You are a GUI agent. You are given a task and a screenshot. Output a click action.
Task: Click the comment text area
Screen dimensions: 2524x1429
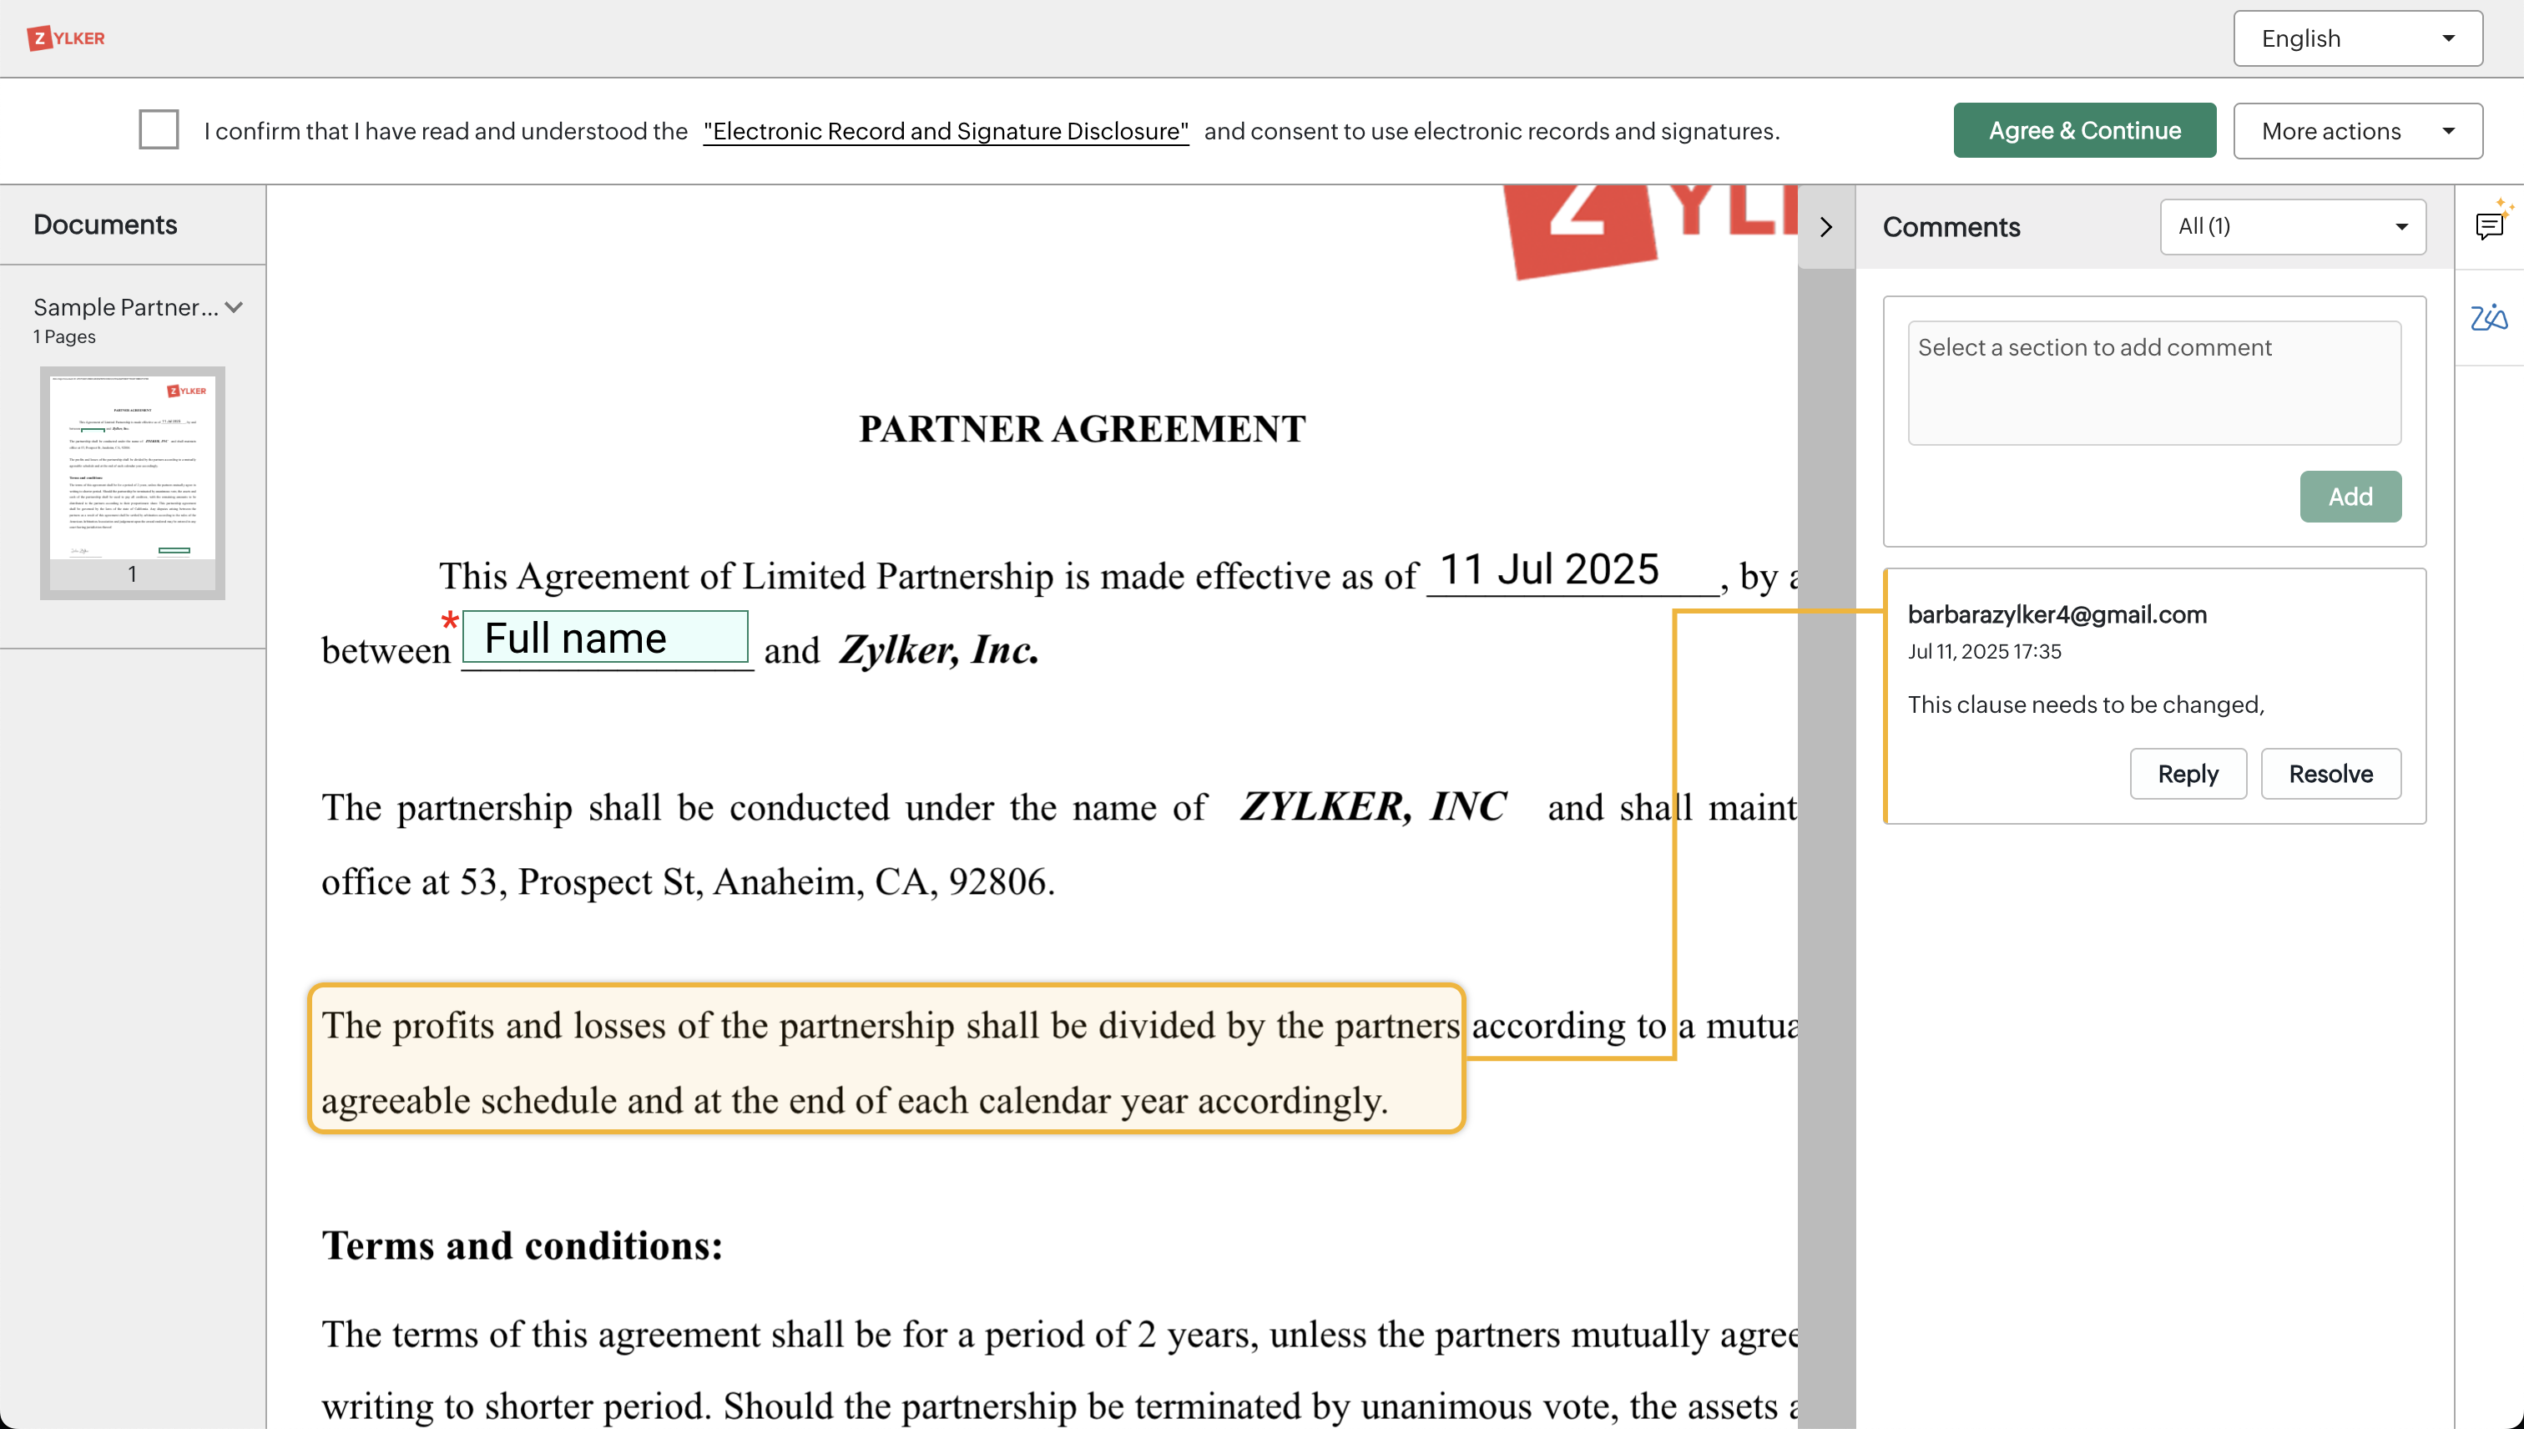pyautogui.click(x=2153, y=383)
